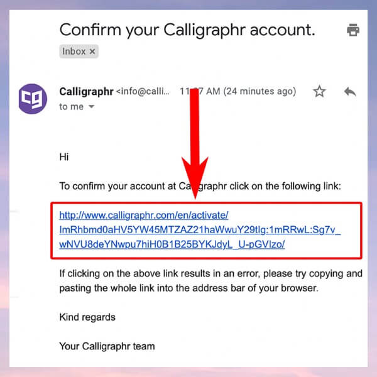Expand the "to me" recipient details arrow
The height and width of the screenshot is (377, 377).
92,107
